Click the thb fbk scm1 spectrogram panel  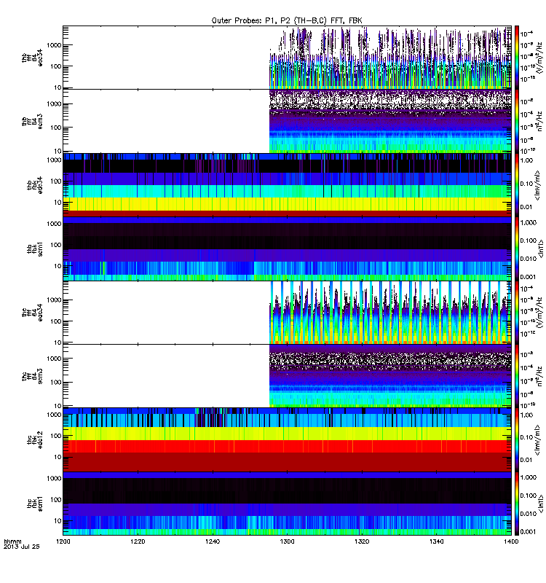[x=287, y=249]
